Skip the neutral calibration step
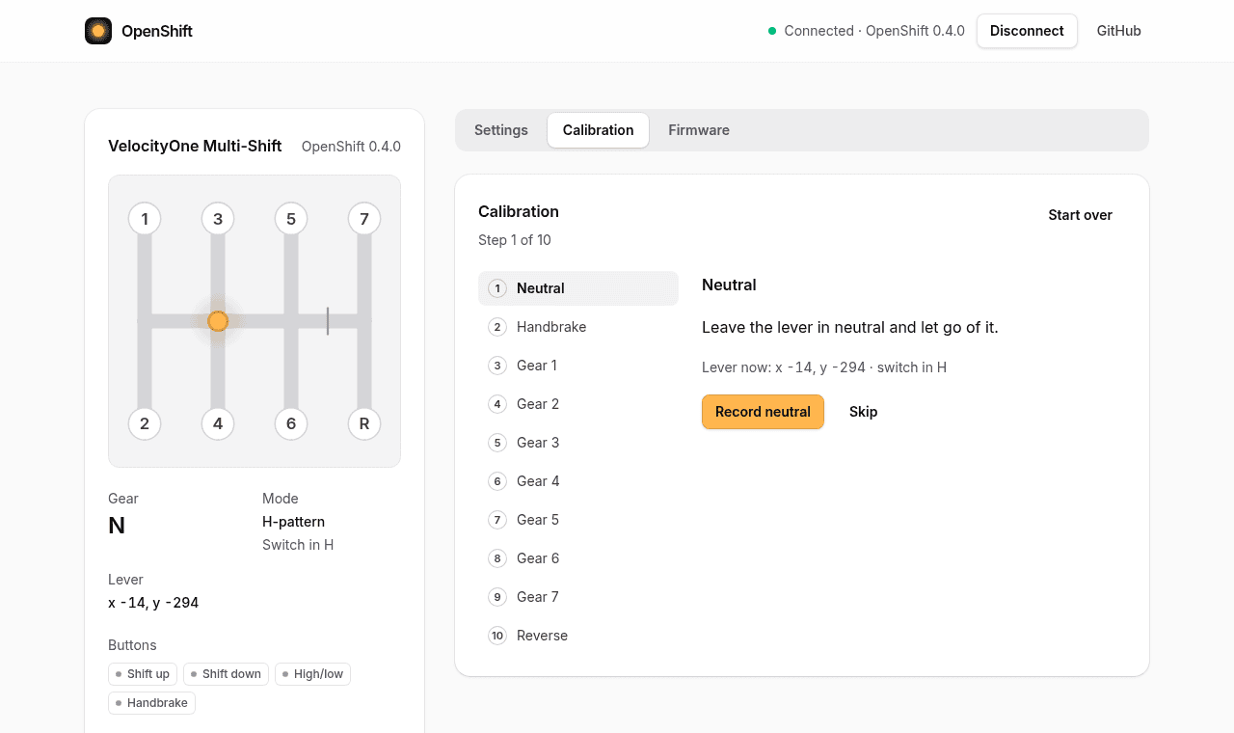 864,412
